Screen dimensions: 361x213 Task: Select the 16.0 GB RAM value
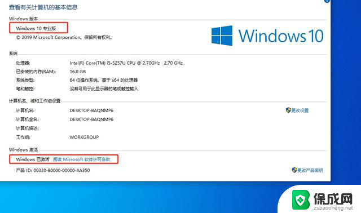[78, 72]
